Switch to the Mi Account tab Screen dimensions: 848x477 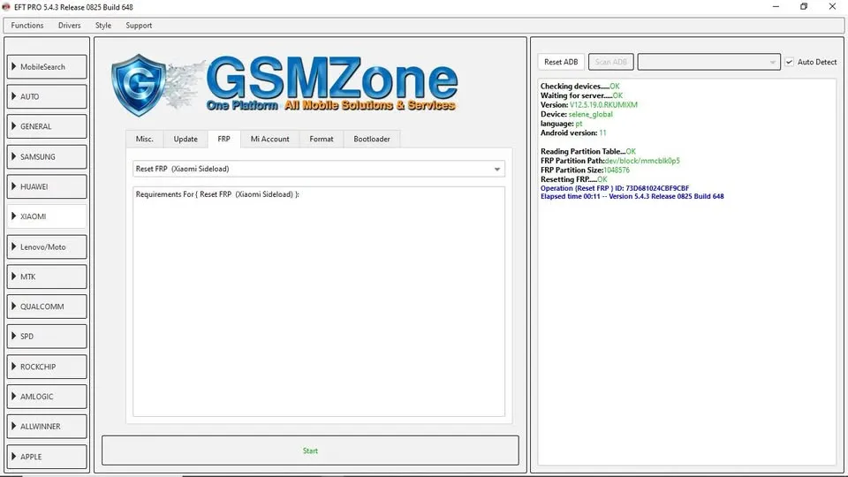269,139
